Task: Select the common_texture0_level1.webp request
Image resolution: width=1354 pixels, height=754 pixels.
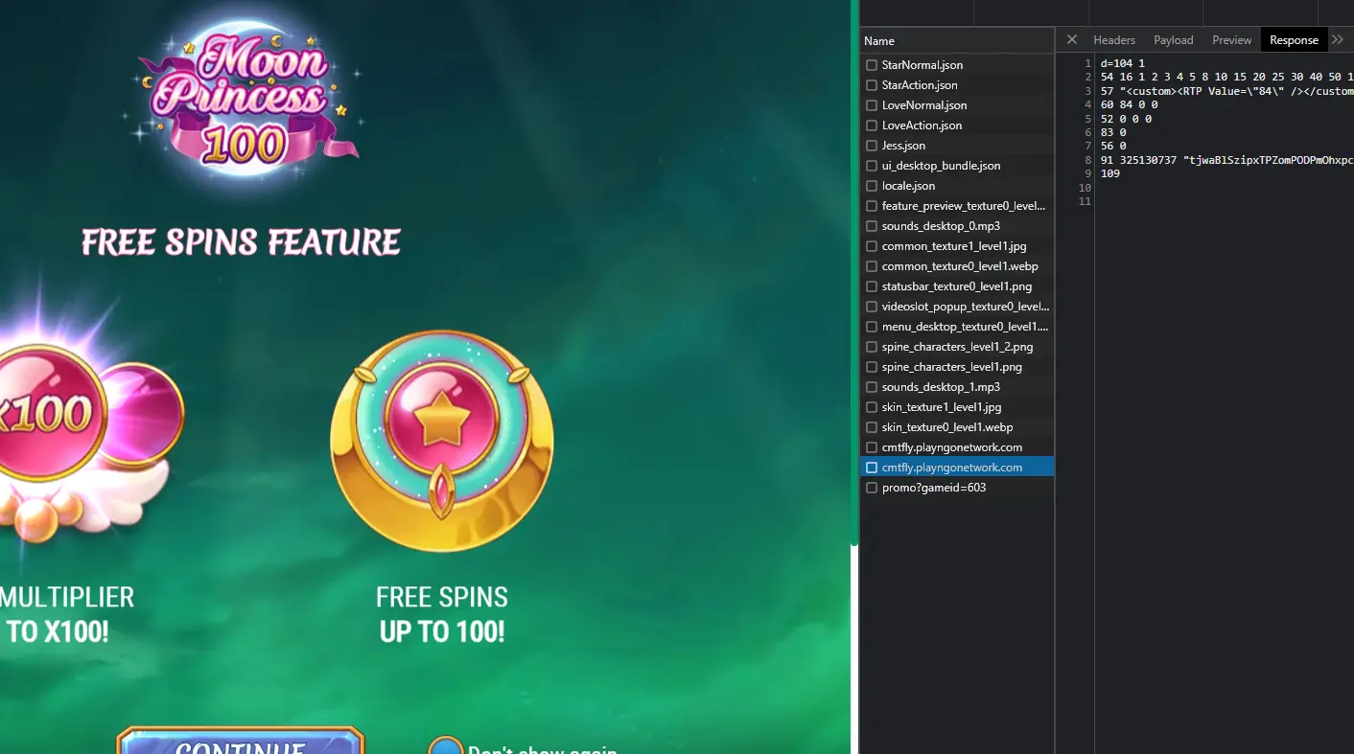Action: [957, 266]
